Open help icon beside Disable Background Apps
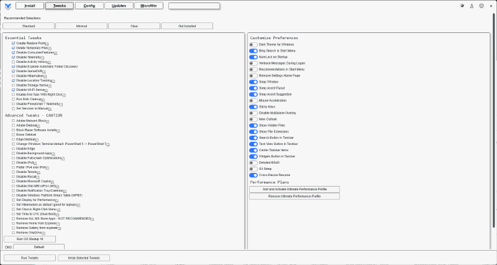The width and height of the screenshot is (497, 265). click(53, 154)
